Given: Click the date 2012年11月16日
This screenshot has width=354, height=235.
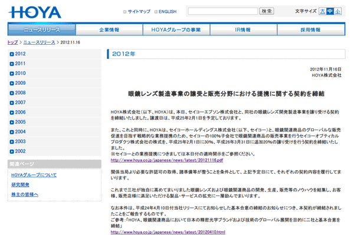Looking at the screenshot, I should [x=326, y=69].
